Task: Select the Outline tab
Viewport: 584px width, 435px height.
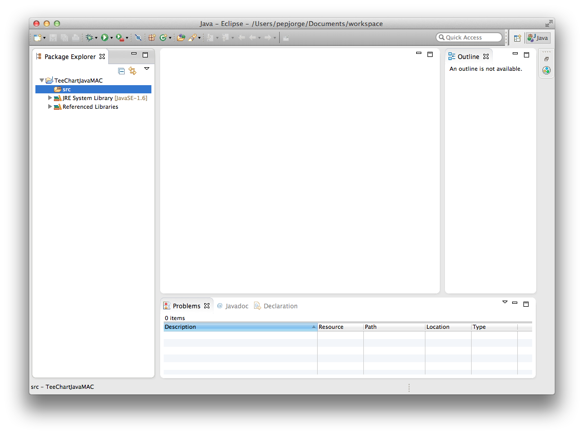Action: coord(468,56)
